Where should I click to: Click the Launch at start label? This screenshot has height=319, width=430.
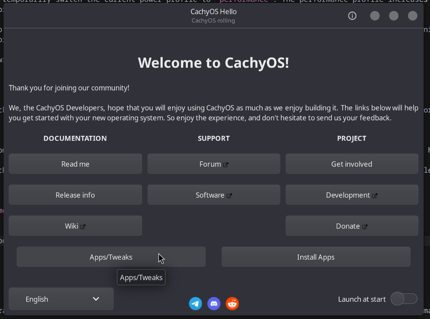362,299
